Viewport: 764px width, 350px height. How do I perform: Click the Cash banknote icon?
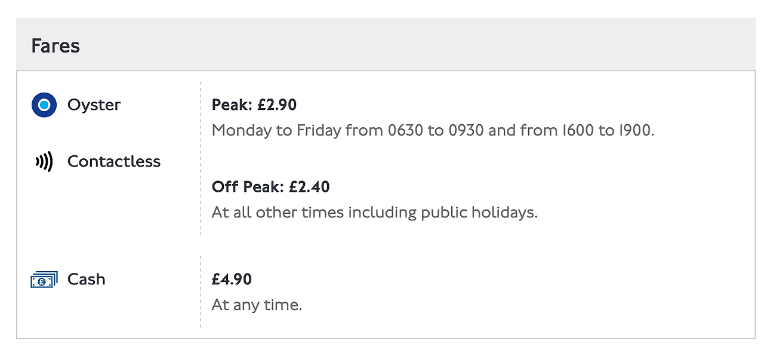click(44, 280)
